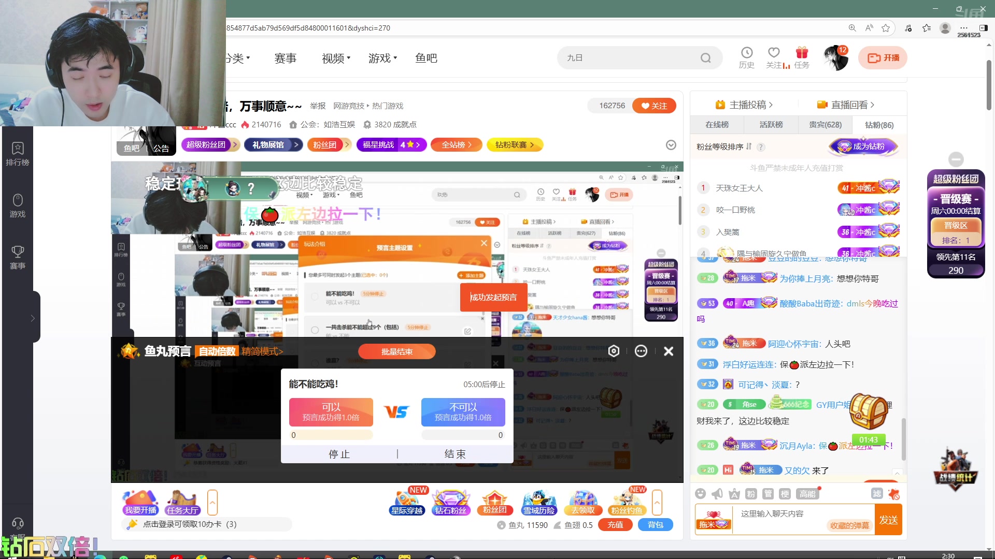Screen dimensions: 995x559
Task: Click the search magnifier icon
Action: pyautogui.click(x=705, y=58)
